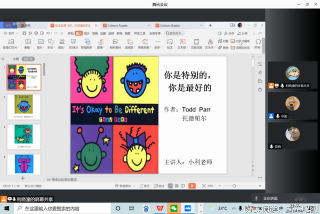
Task: Collapse the slide panel with double-chevron
Action: point(3,59)
